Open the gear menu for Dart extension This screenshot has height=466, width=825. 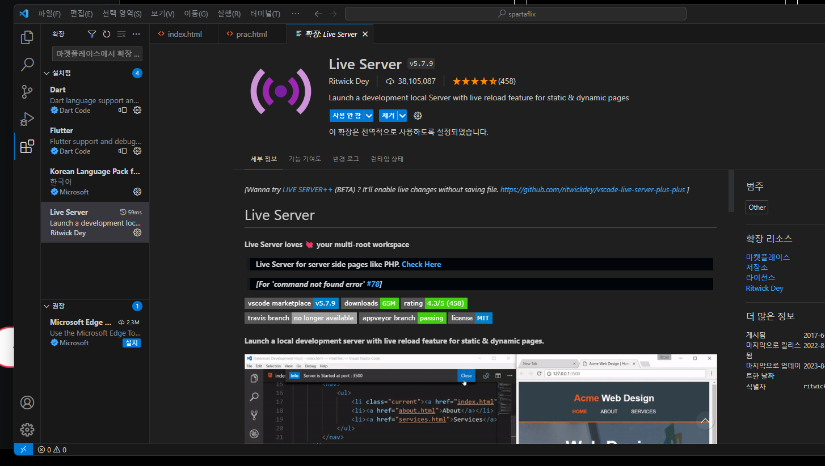137,110
